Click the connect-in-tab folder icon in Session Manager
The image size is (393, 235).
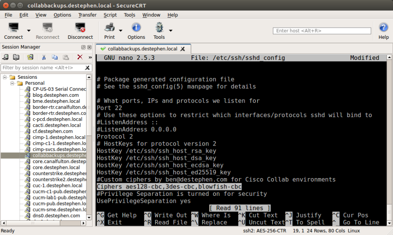tap(16, 57)
